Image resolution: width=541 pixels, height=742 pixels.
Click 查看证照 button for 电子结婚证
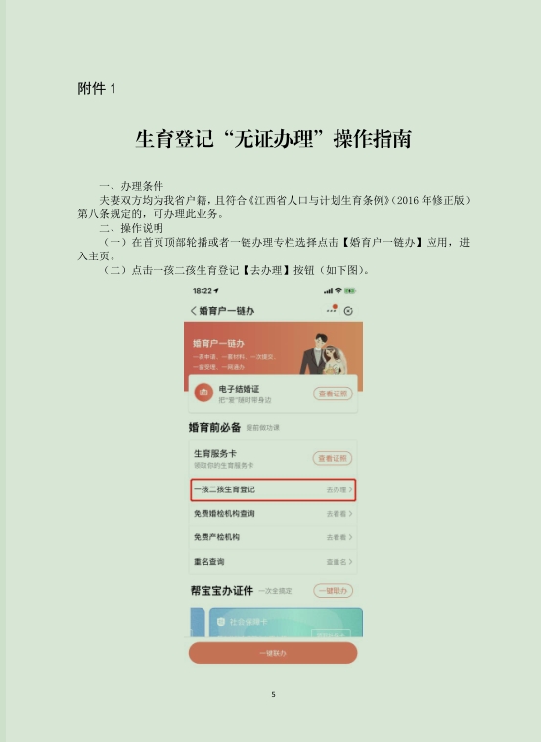pyautogui.click(x=333, y=394)
